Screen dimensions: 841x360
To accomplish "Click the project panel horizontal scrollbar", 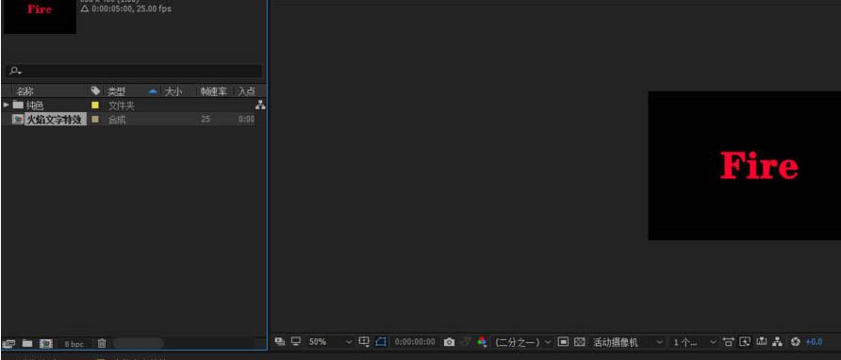I will tap(138, 343).
